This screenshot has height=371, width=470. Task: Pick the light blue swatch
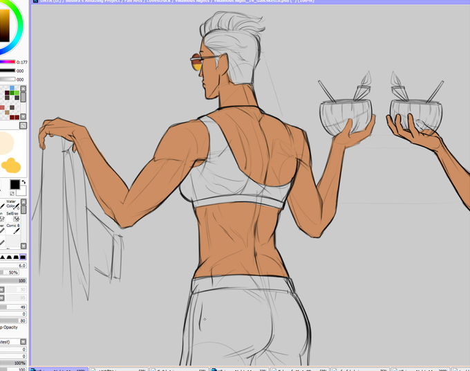(12, 88)
